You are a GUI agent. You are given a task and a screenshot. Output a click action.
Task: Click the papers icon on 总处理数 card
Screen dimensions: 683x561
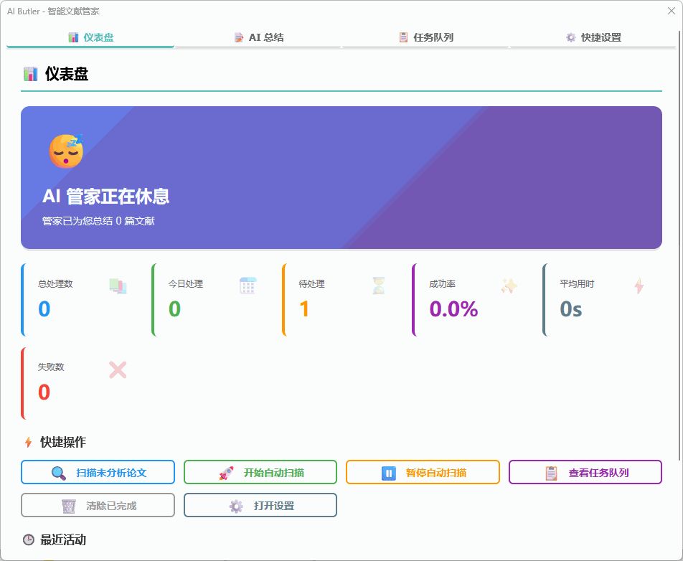pyautogui.click(x=119, y=286)
